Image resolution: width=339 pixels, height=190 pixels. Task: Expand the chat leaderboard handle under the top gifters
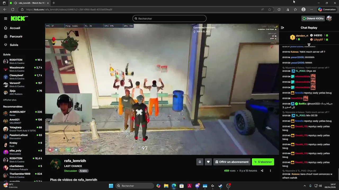tap(309, 44)
